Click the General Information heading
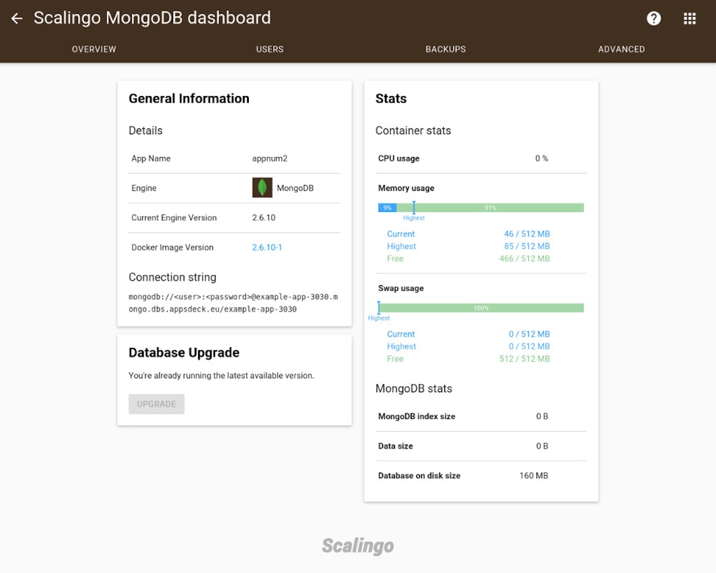Image resolution: width=716 pixels, height=573 pixels. 189,98
